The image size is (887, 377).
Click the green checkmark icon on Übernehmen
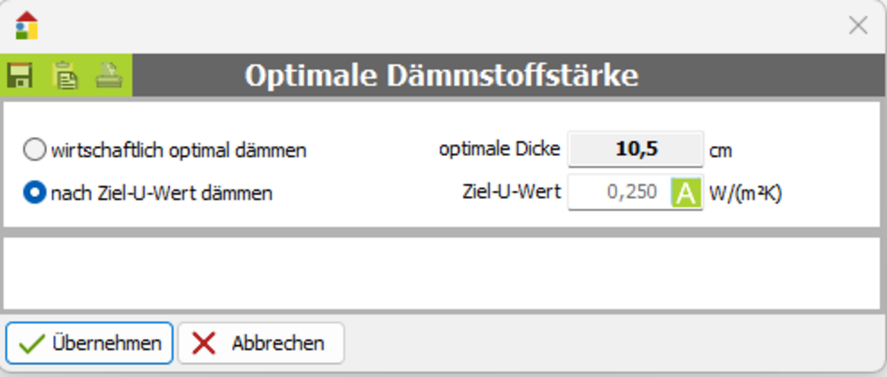coord(31,344)
